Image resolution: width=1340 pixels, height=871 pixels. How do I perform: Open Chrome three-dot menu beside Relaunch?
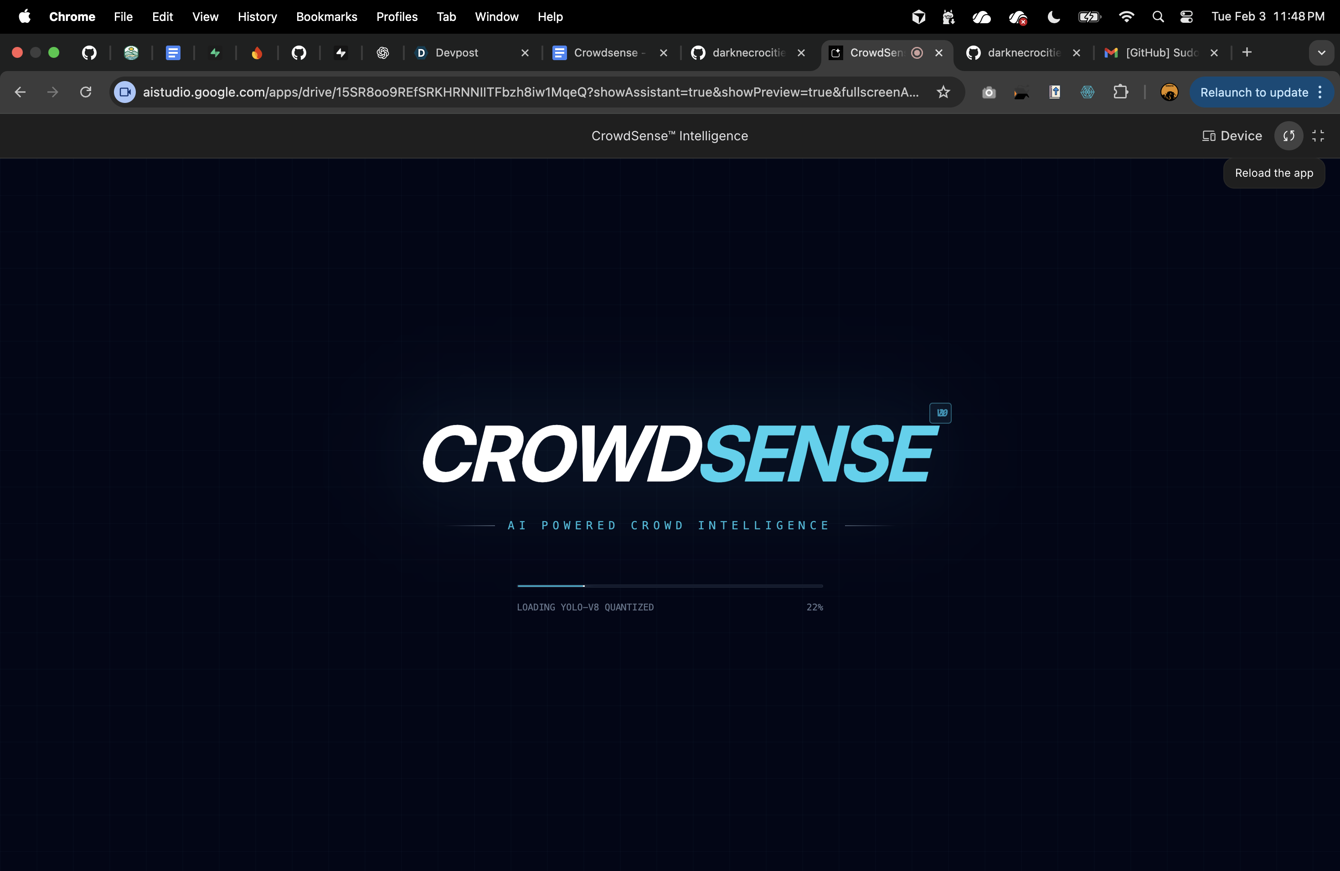coord(1320,92)
